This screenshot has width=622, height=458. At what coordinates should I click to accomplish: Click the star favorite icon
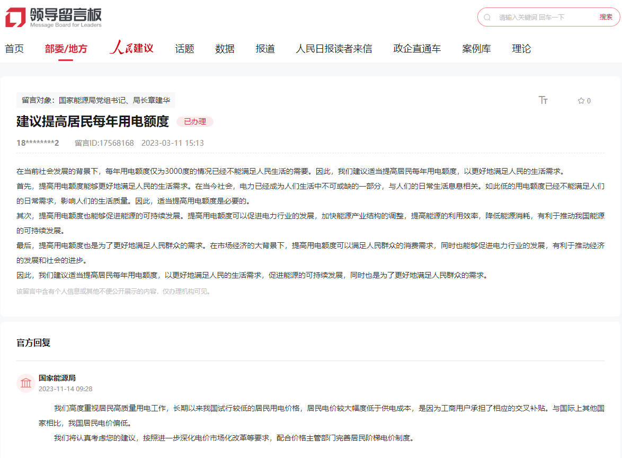(x=581, y=101)
